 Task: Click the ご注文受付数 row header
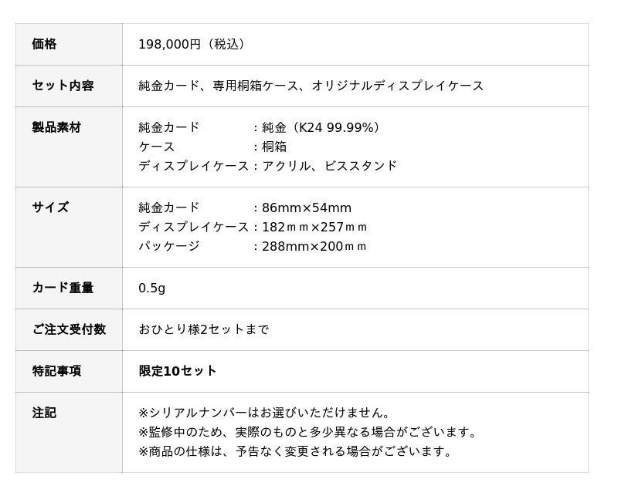click(69, 329)
